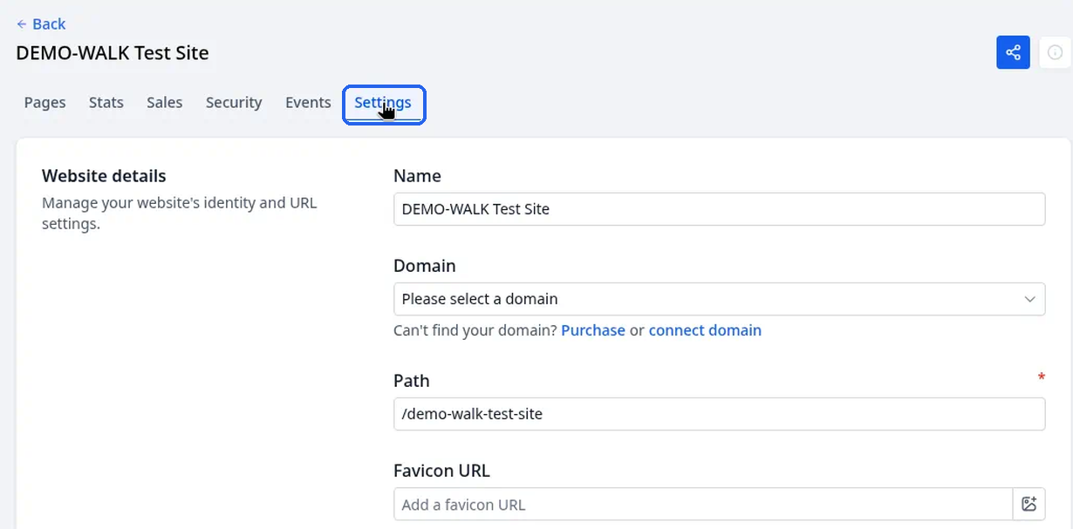Click the blue share icon button

tap(1013, 53)
